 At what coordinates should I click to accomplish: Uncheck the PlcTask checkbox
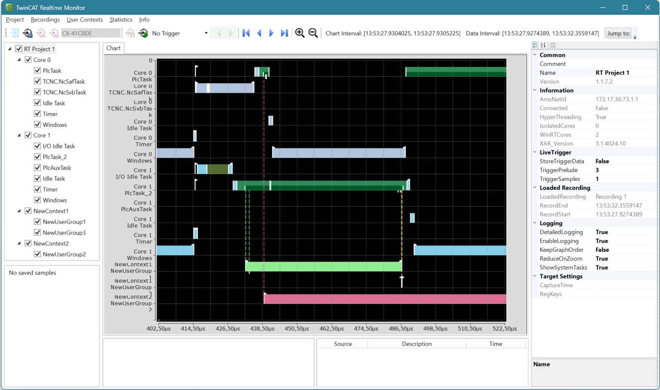pyautogui.click(x=37, y=71)
